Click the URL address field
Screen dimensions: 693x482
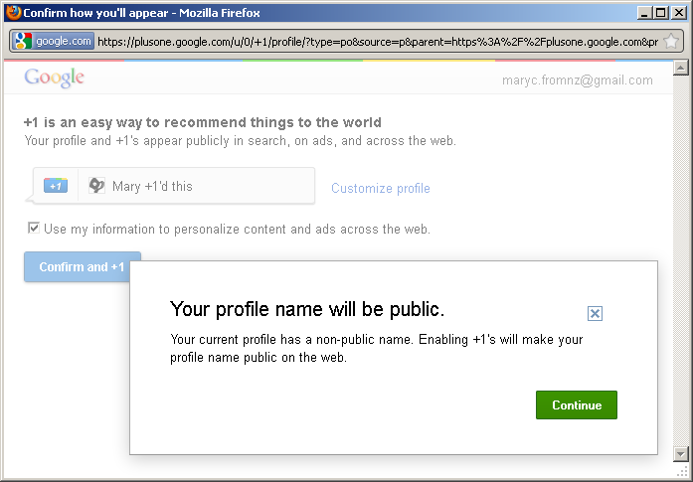tap(378, 42)
